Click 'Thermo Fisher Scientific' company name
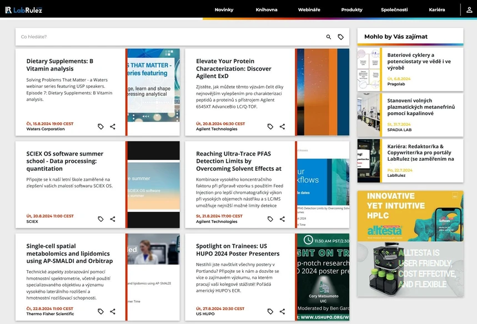This screenshot has height=324, width=477. click(x=50, y=313)
